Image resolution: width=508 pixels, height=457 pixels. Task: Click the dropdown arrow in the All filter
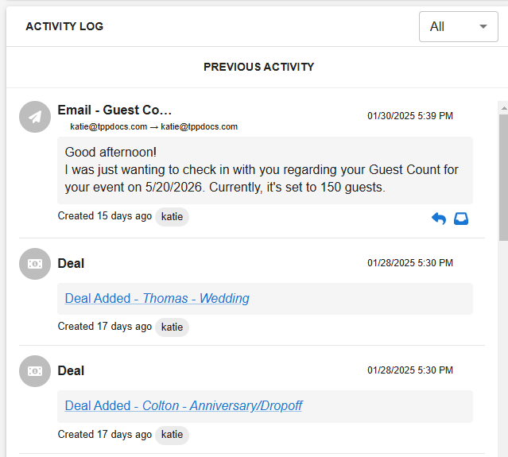(x=483, y=26)
